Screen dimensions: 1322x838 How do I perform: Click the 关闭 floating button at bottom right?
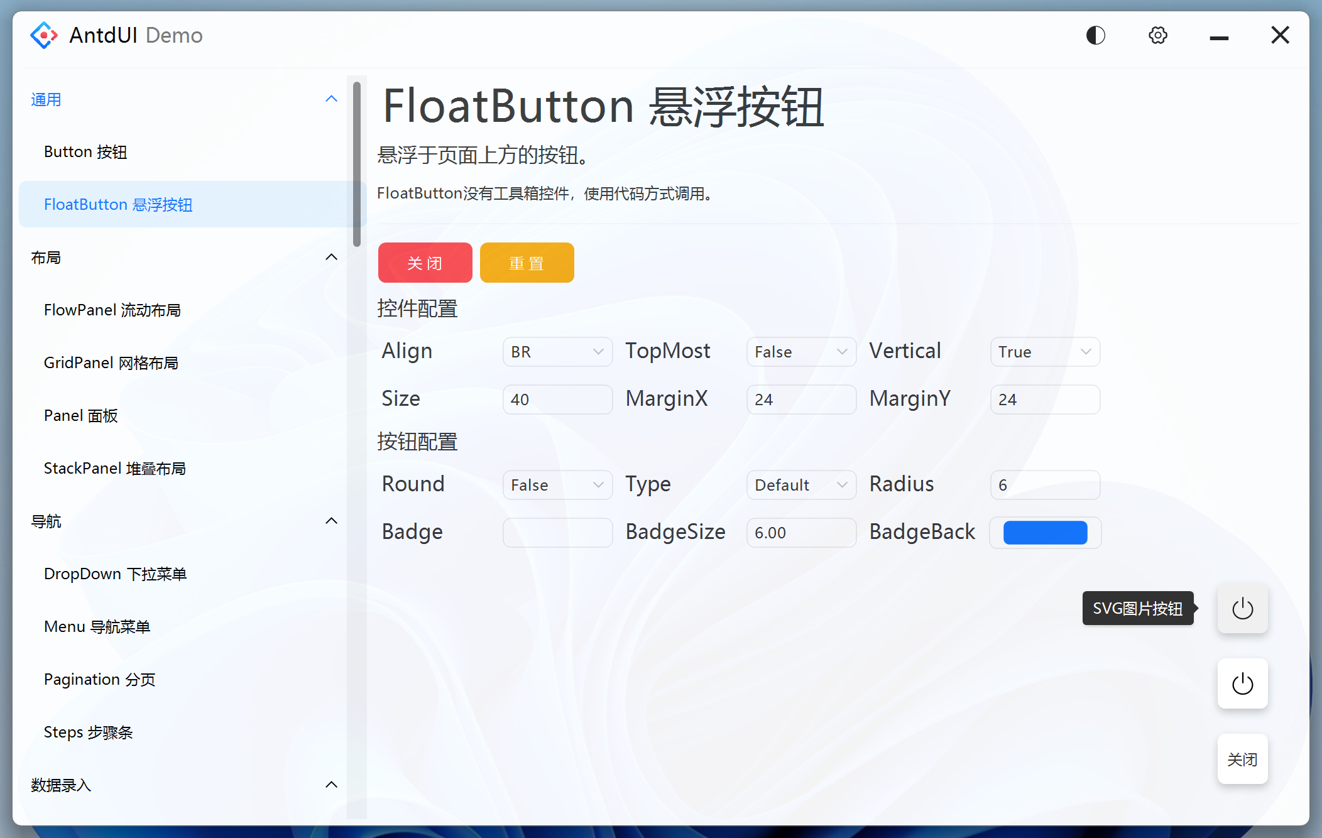(1242, 759)
